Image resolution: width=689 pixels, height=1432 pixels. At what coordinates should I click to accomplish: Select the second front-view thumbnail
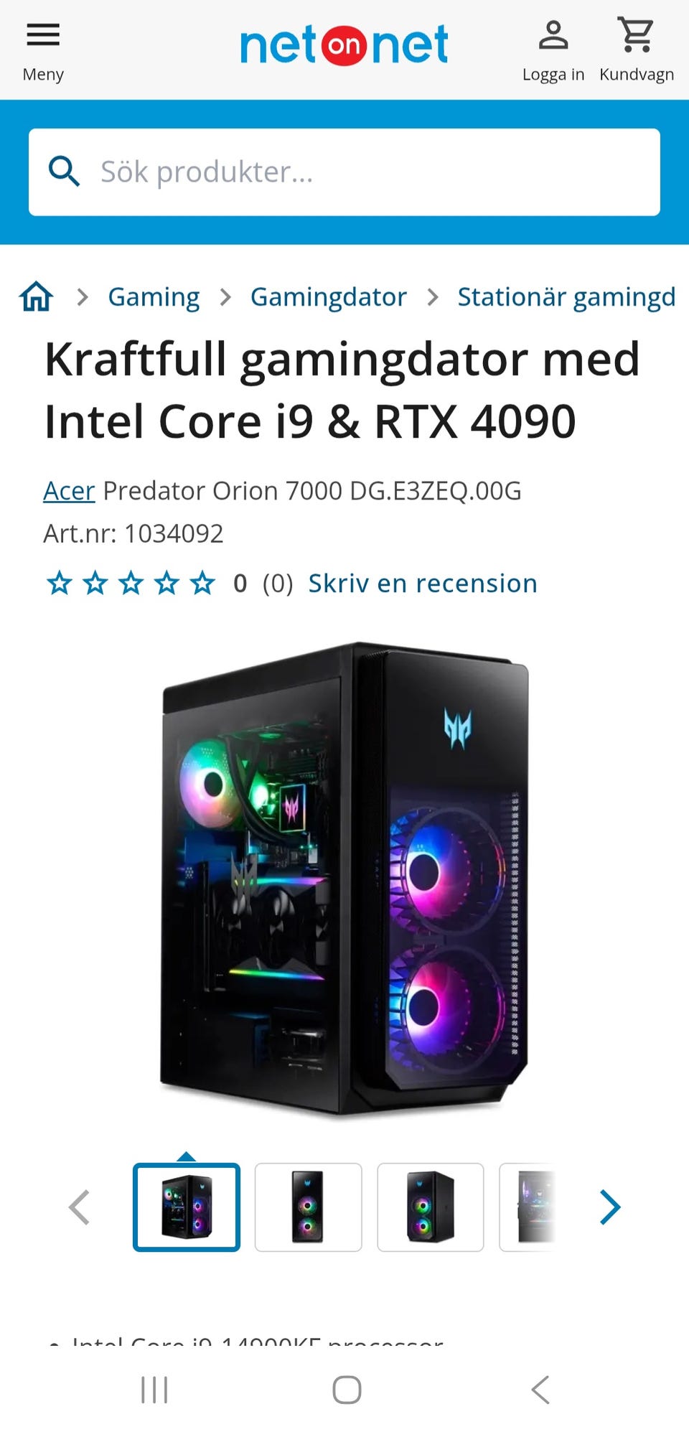309,1207
